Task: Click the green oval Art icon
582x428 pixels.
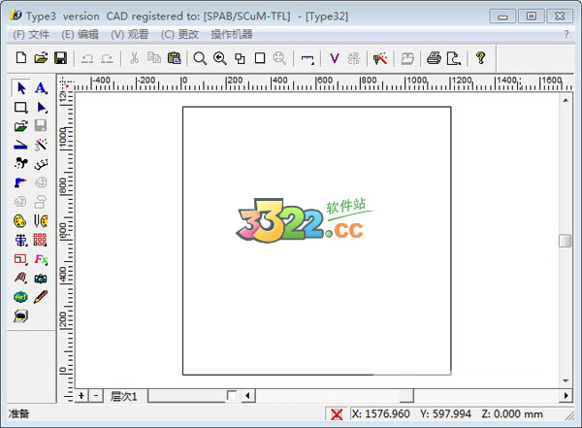Action: point(20,297)
